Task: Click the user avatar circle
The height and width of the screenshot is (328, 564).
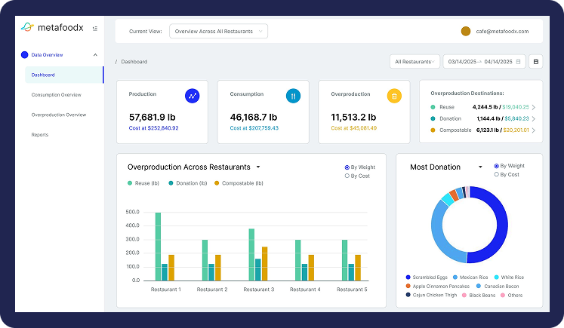Action: coord(466,31)
